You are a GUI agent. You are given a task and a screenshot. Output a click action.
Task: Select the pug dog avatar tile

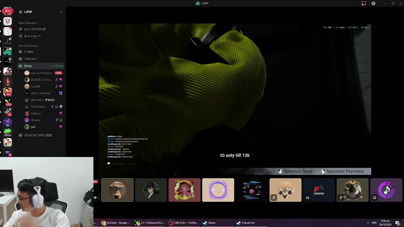tap(353, 190)
